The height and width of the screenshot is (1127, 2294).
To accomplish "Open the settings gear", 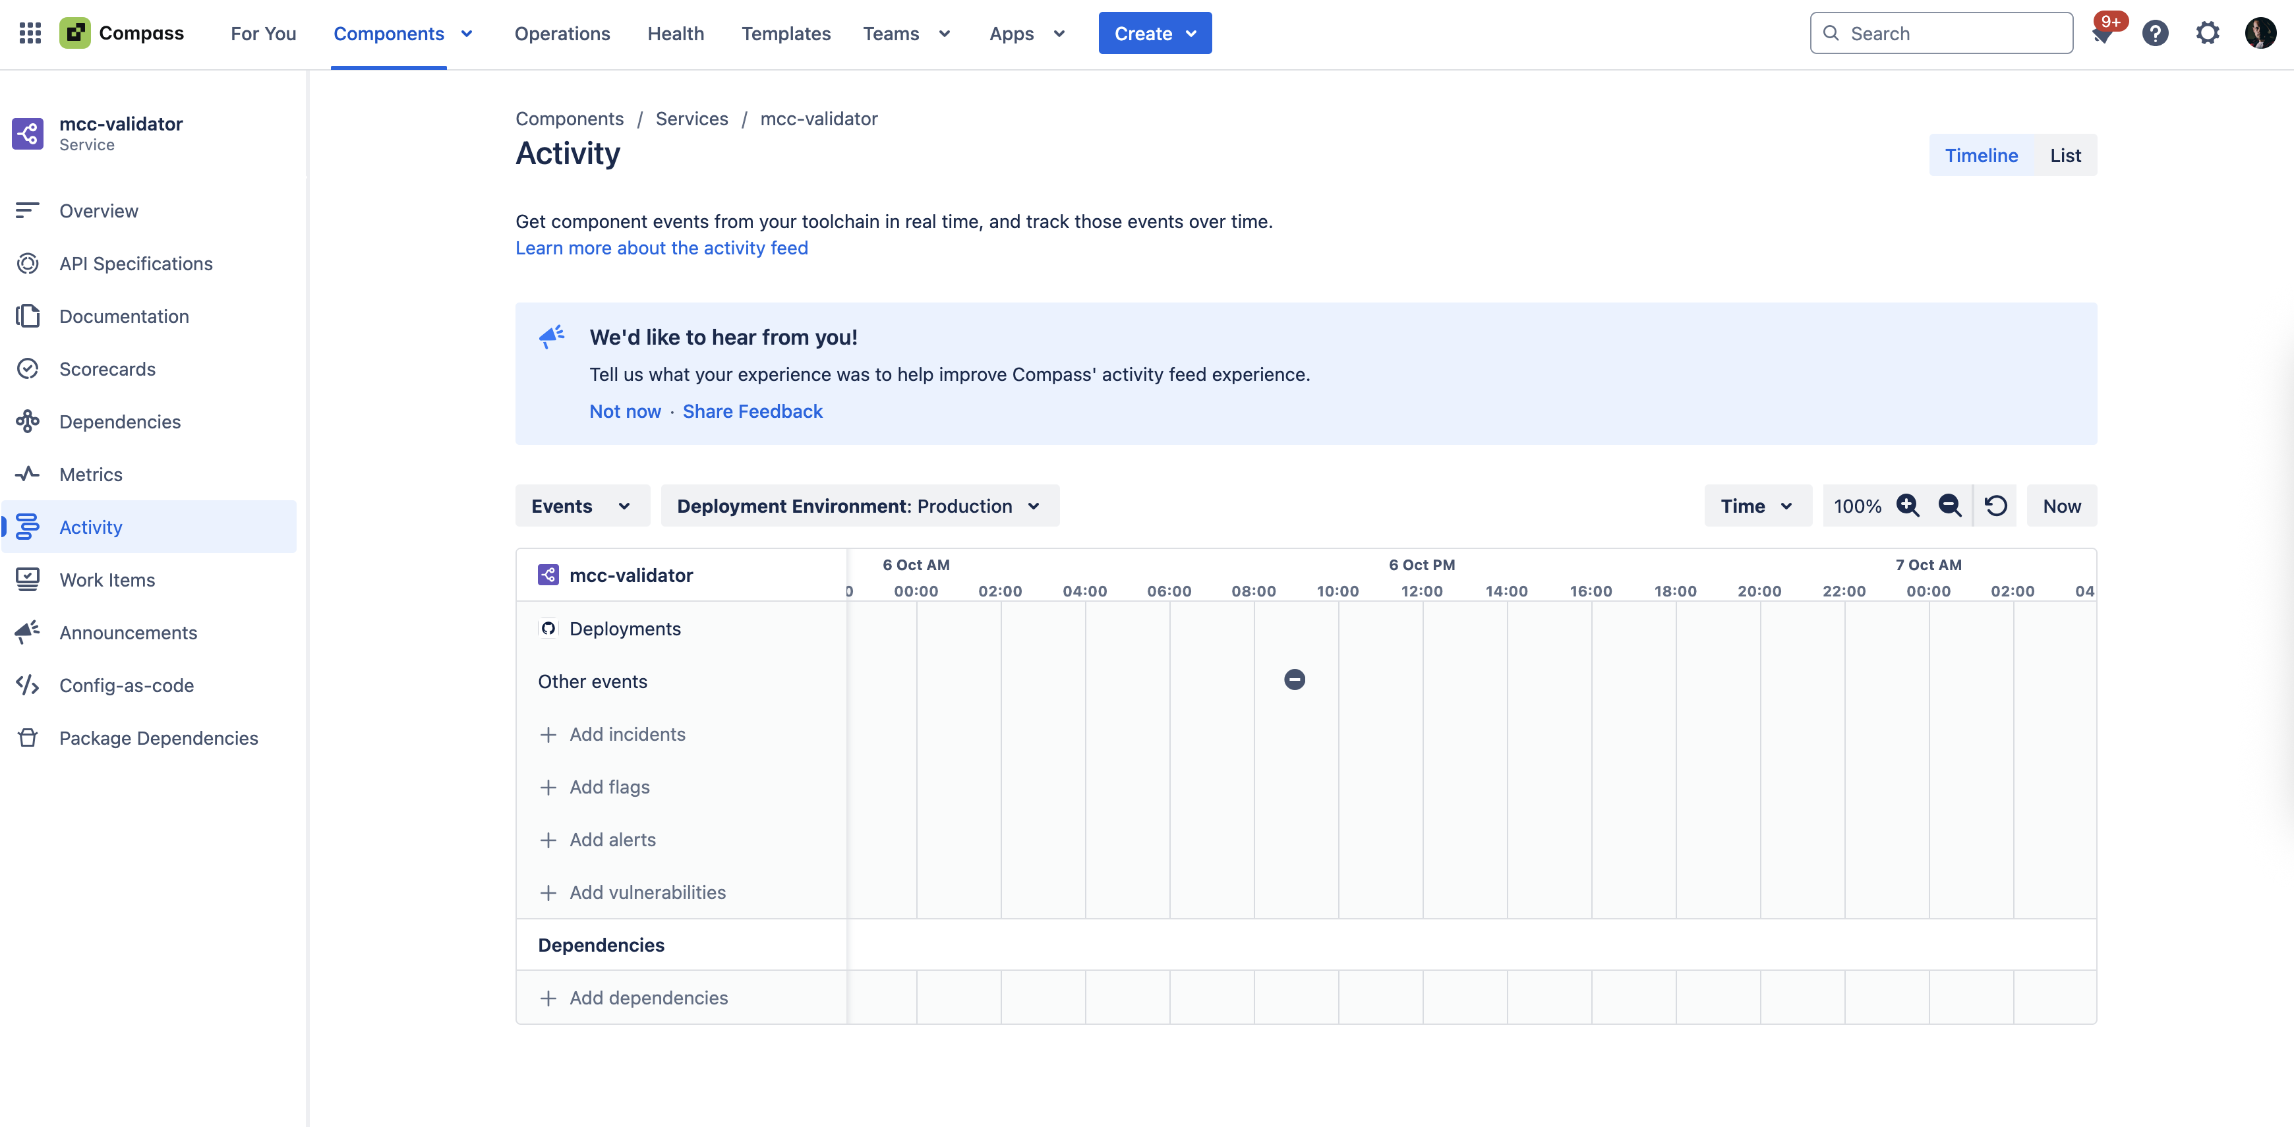I will tap(2208, 32).
